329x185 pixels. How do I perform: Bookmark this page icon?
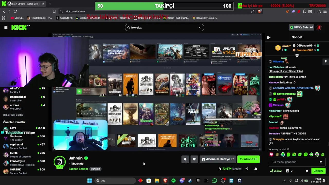point(54,11)
